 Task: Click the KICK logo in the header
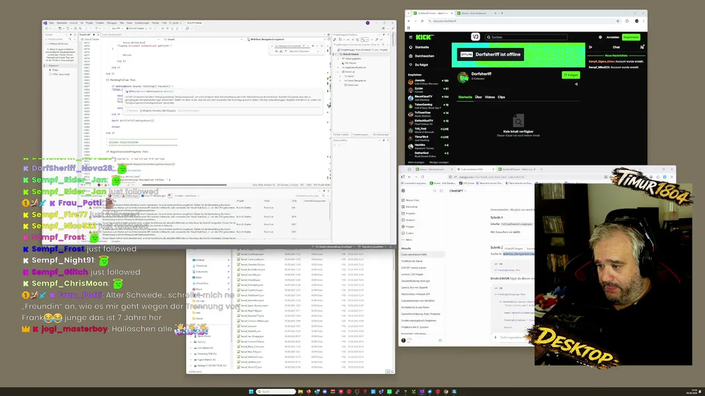pos(424,37)
